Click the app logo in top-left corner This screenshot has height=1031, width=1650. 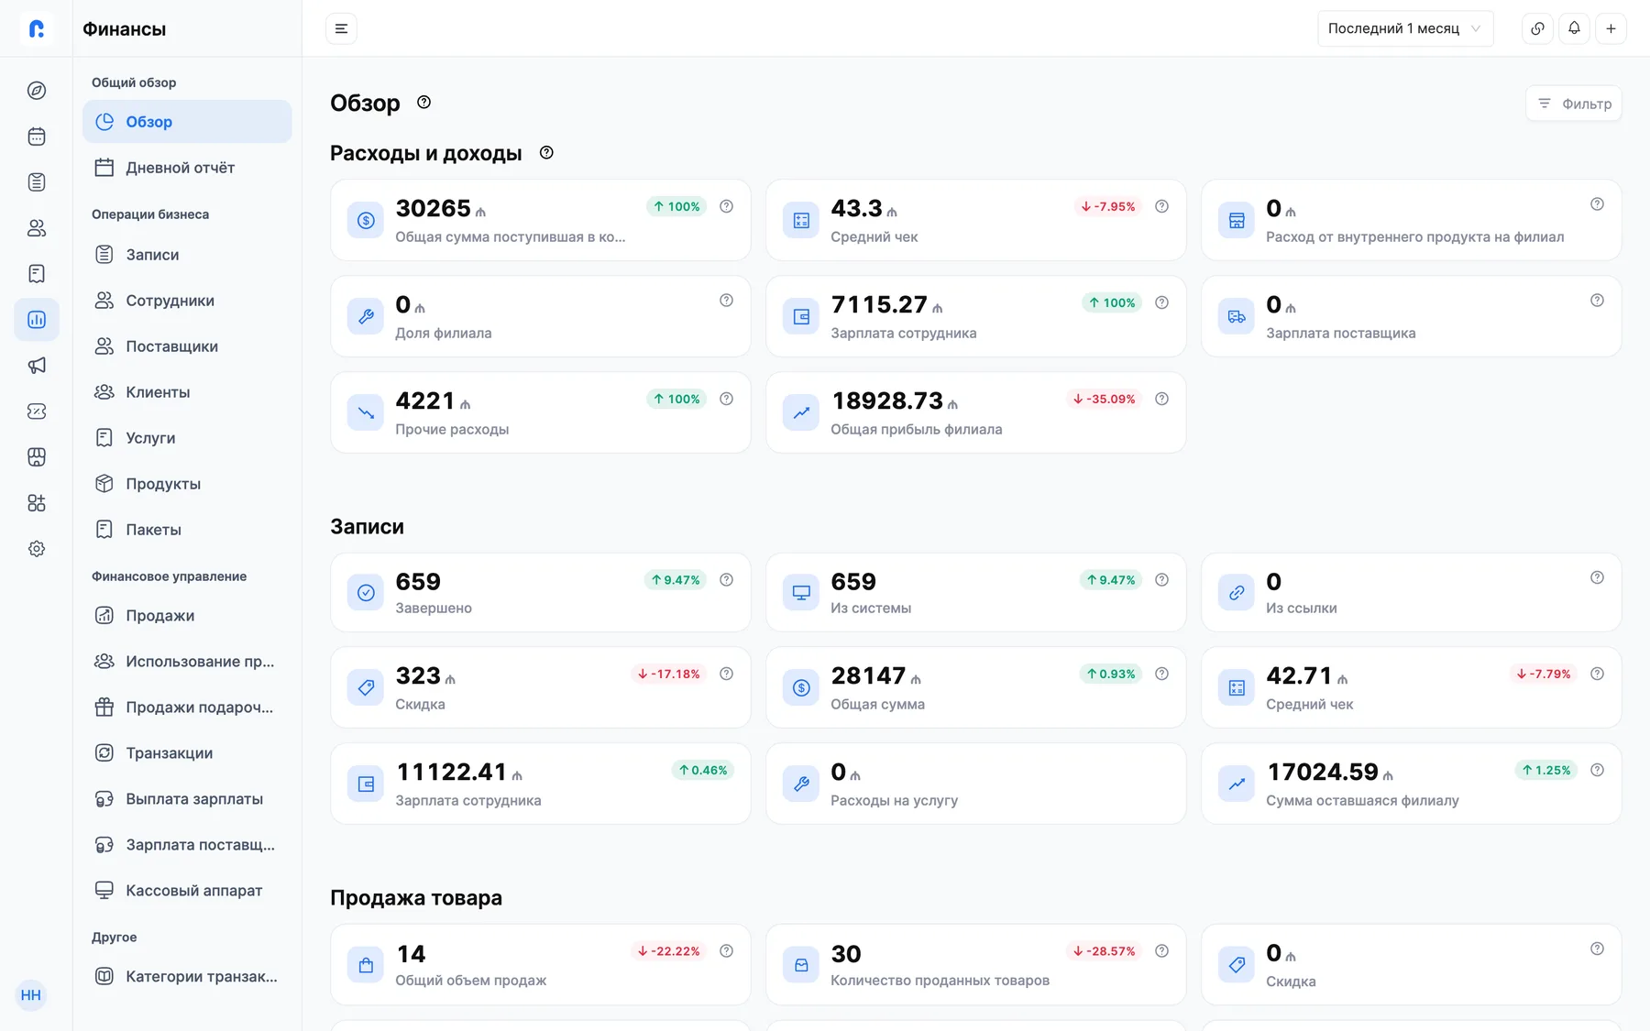pos(37,28)
